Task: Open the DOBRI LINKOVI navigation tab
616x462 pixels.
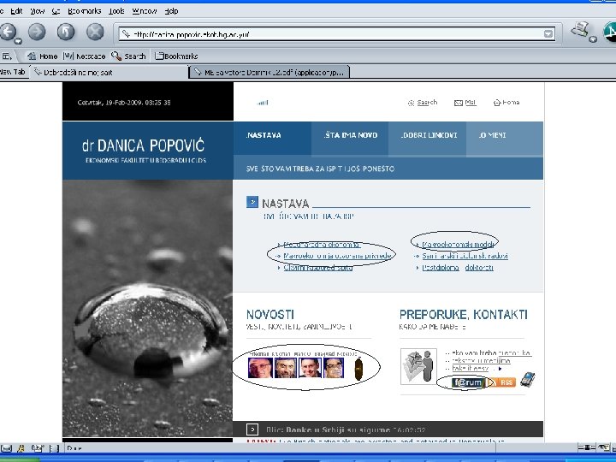Action: coord(428,139)
